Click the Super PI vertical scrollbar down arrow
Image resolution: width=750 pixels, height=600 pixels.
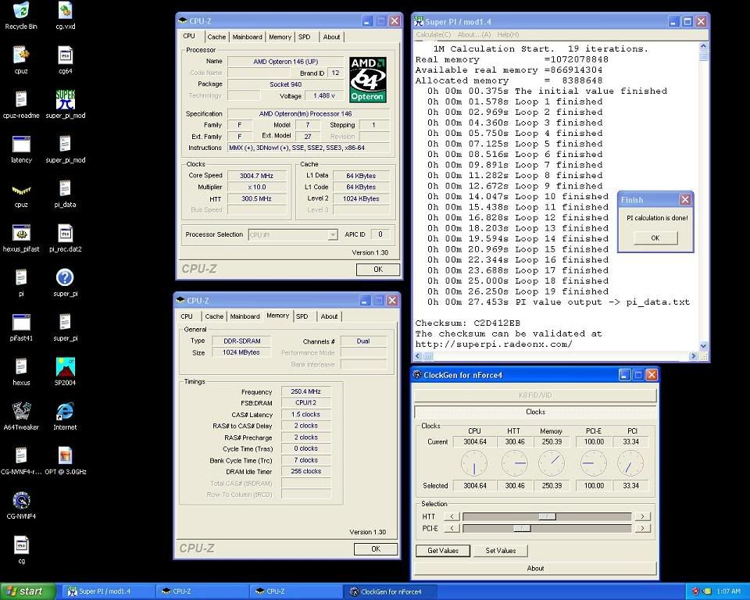point(703,346)
